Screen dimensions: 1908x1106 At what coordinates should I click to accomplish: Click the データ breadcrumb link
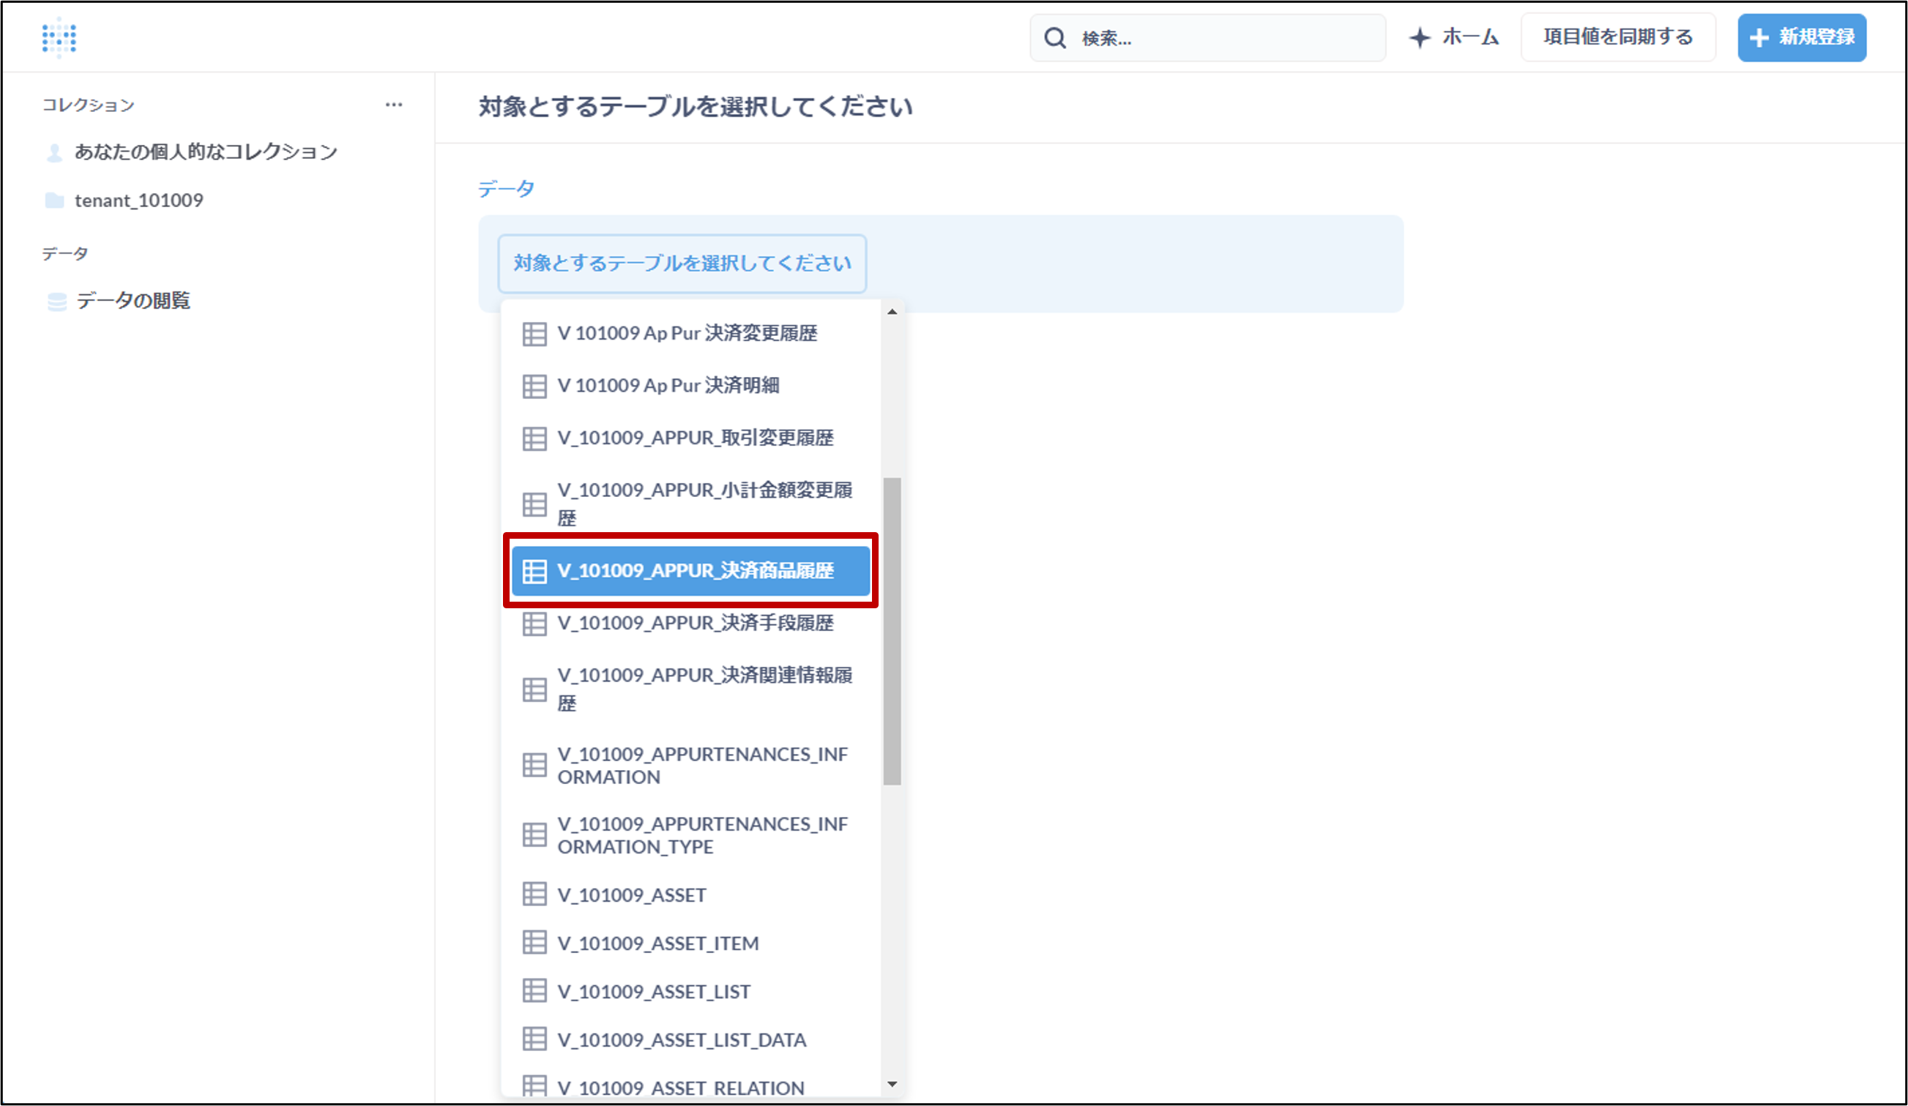point(506,189)
